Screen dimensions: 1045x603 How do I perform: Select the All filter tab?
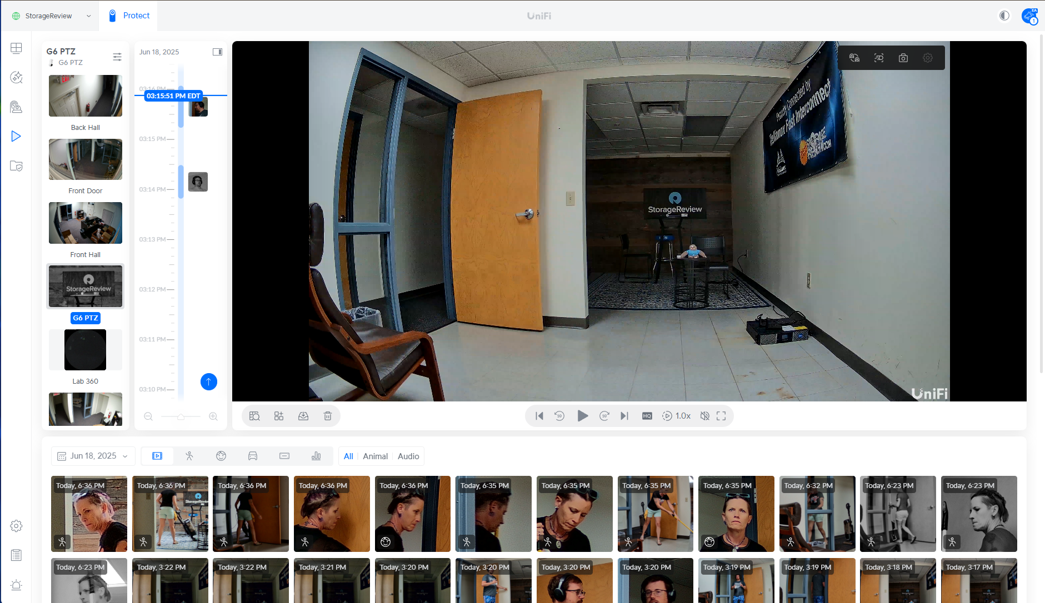click(348, 456)
